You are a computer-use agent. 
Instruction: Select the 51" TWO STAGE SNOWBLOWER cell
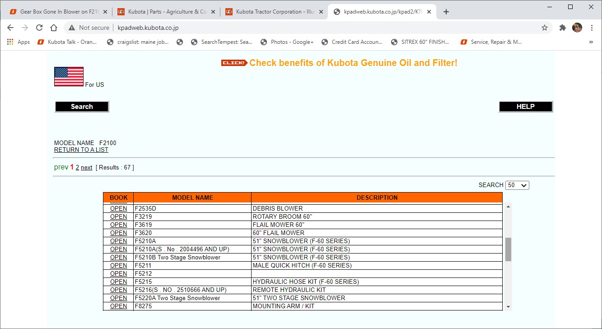click(377, 298)
